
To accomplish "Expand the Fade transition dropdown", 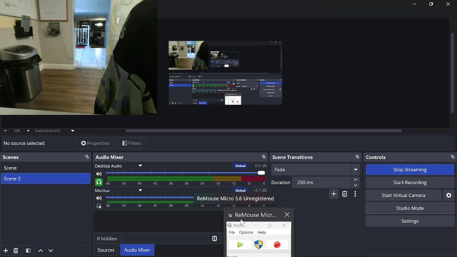I will click(x=356, y=170).
